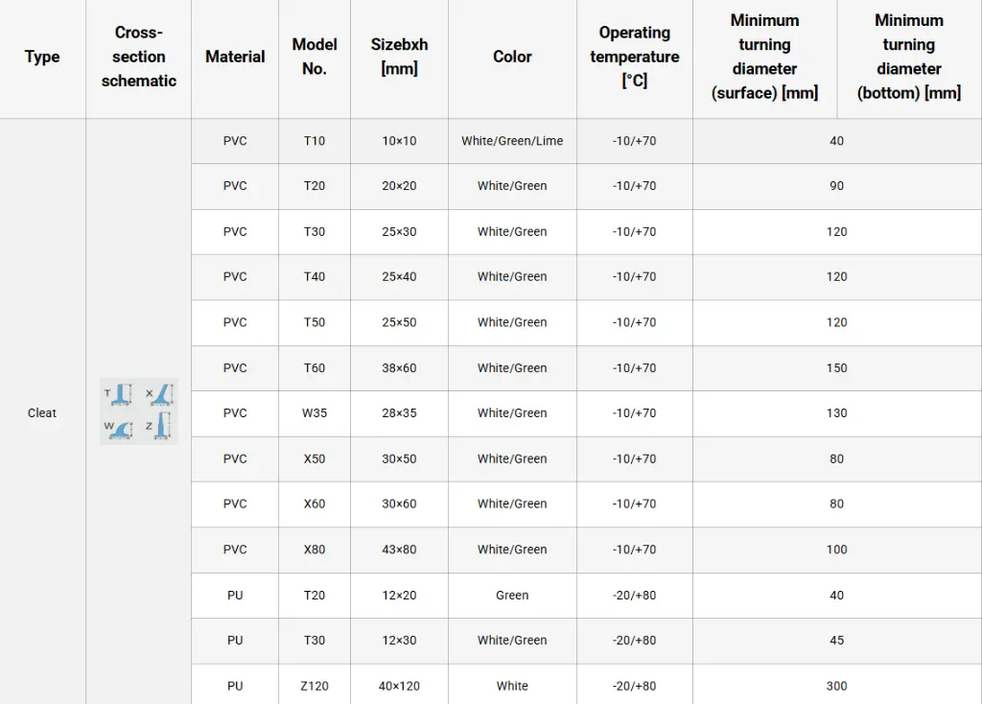The height and width of the screenshot is (704, 982).
Task: Click the X-type cleat cross-section diagram
Action: (160, 394)
